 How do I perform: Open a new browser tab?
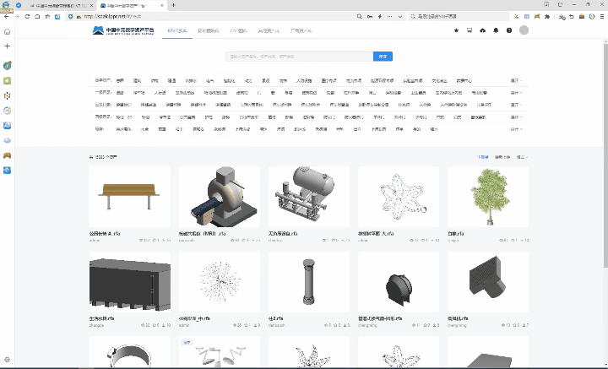[x=174, y=5]
